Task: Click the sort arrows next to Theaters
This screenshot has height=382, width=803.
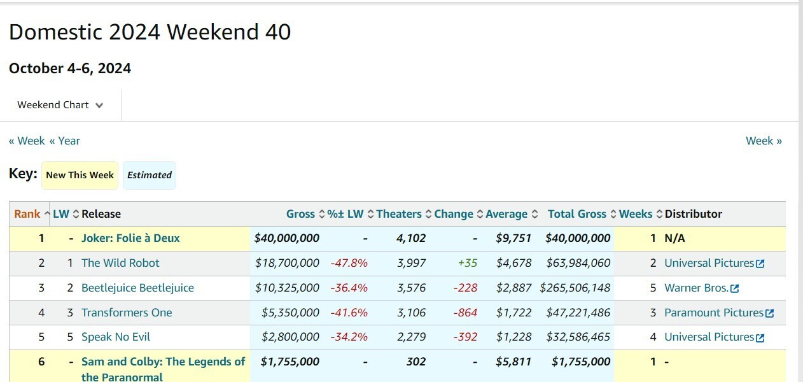Action: click(x=428, y=214)
